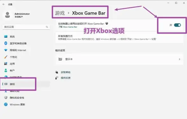The width and height of the screenshot is (187, 119).
Task: Open the 获取帮助 link
Action: click(x=66, y=72)
